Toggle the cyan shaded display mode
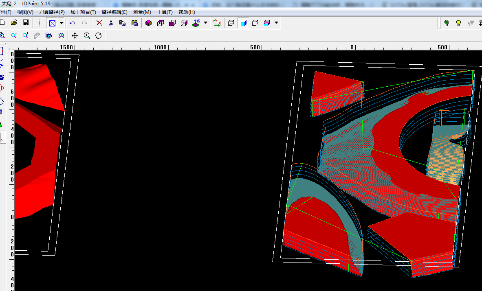Viewport: 482px width, 291px height. coord(244,23)
